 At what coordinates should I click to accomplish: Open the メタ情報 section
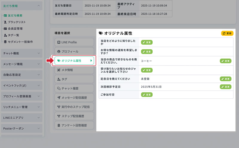tap(74, 70)
